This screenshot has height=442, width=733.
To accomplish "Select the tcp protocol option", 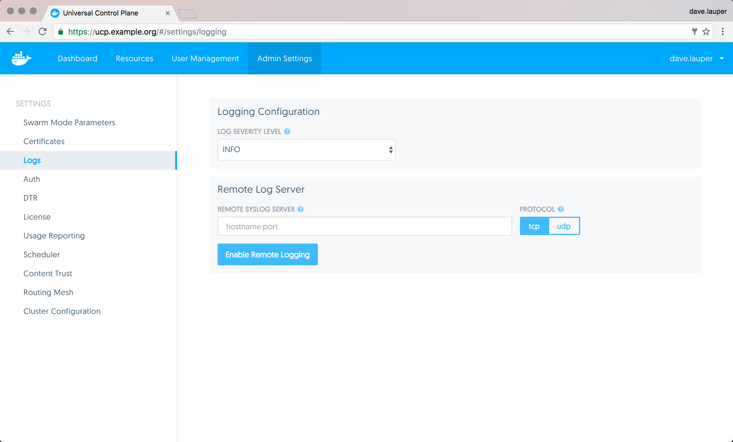I will [534, 226].
